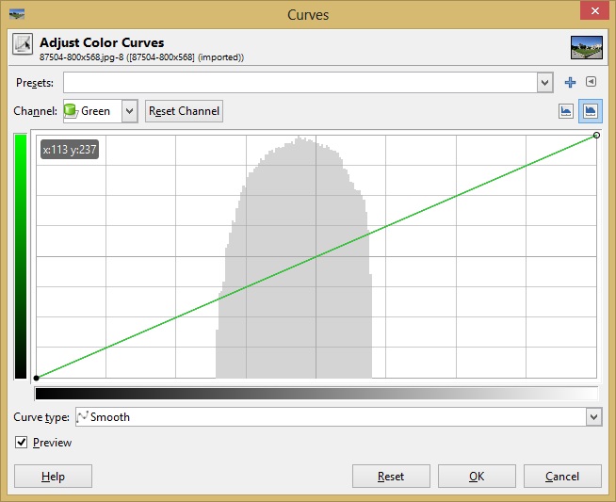
Task: Click inside the Presets text field
Action: (300, 83)
